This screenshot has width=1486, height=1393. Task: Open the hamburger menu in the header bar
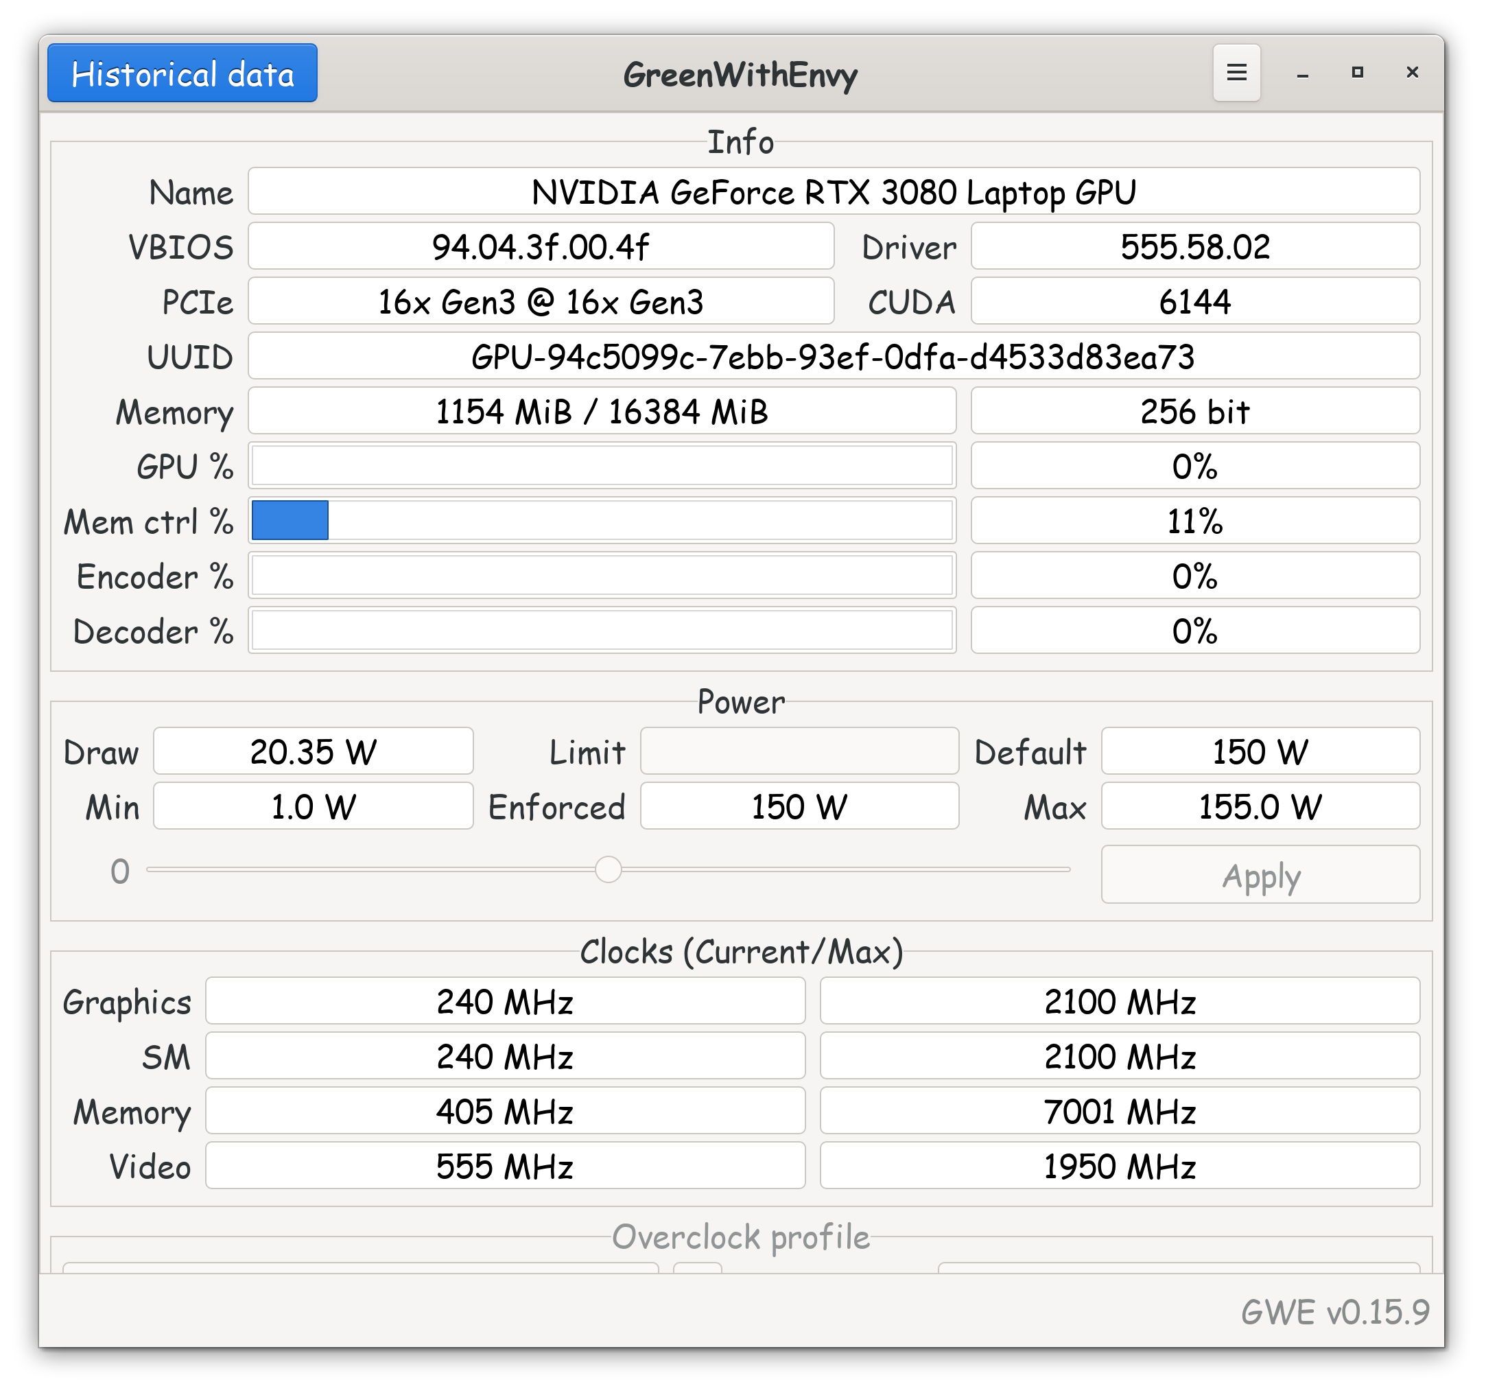1236,73
